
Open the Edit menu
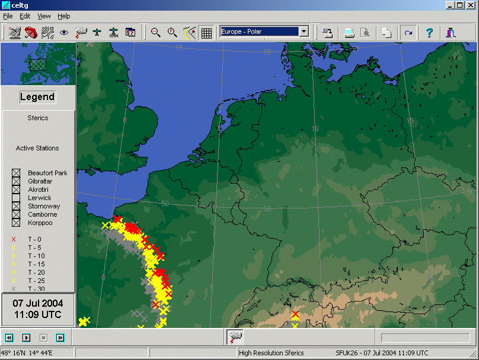(25, 16)
